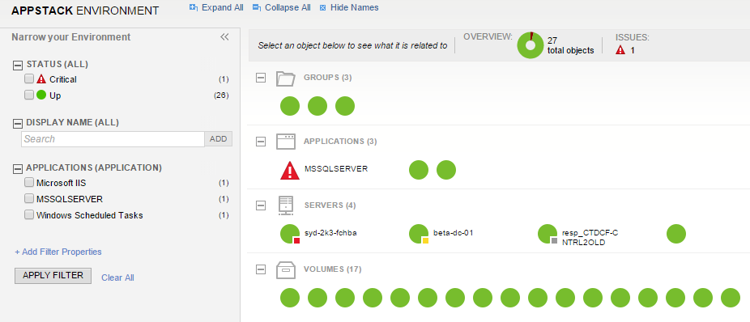Image resolution: width=750 pixels, height=322 pixels.
Task: Check the Microsoft IIS application filter
Action: click(29, 183)
